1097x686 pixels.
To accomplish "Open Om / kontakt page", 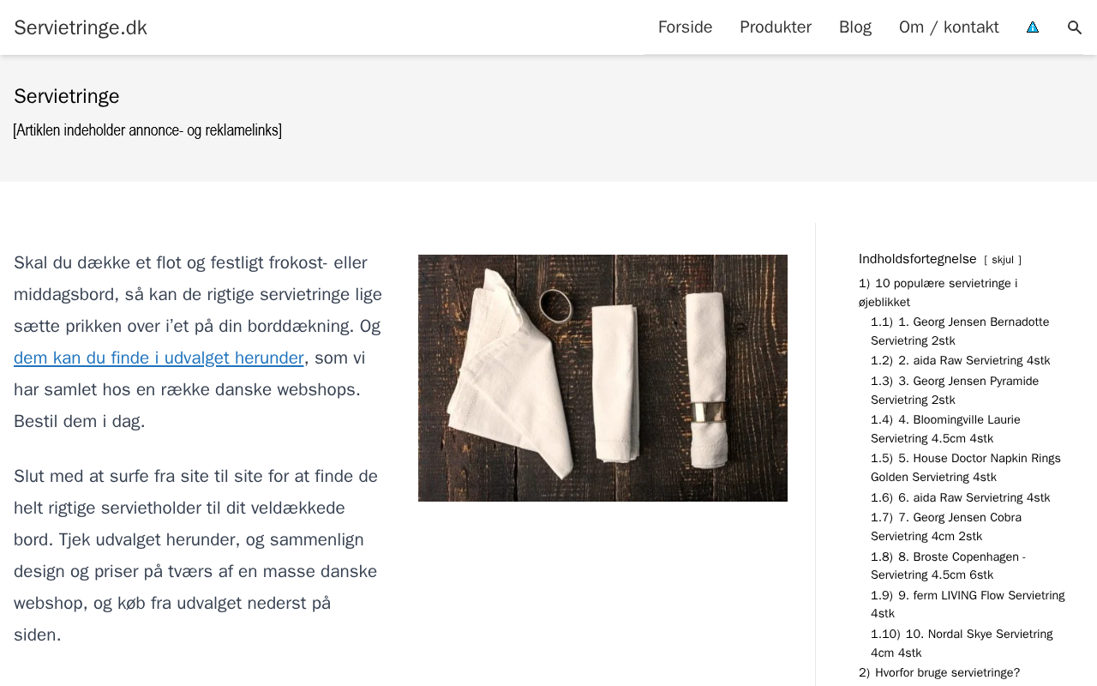I will 949,27.
